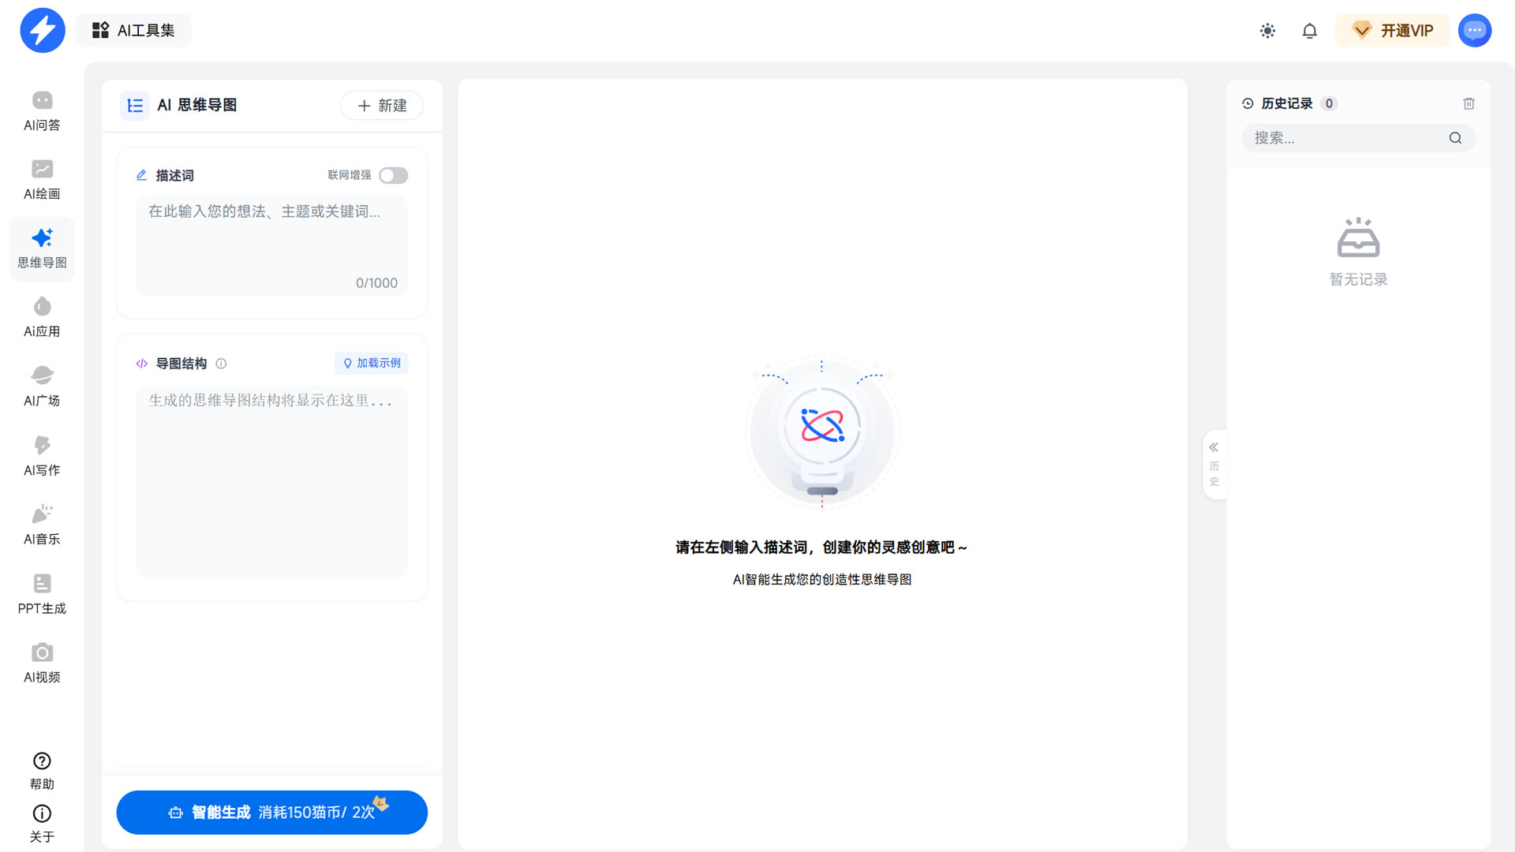Toggle the theme brightness icon
Screen dimensions: 1515x852
coord(1268,30)
